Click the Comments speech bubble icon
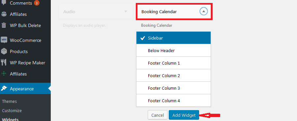Screen dimensions: 297x121 click(x=4, y=3)
